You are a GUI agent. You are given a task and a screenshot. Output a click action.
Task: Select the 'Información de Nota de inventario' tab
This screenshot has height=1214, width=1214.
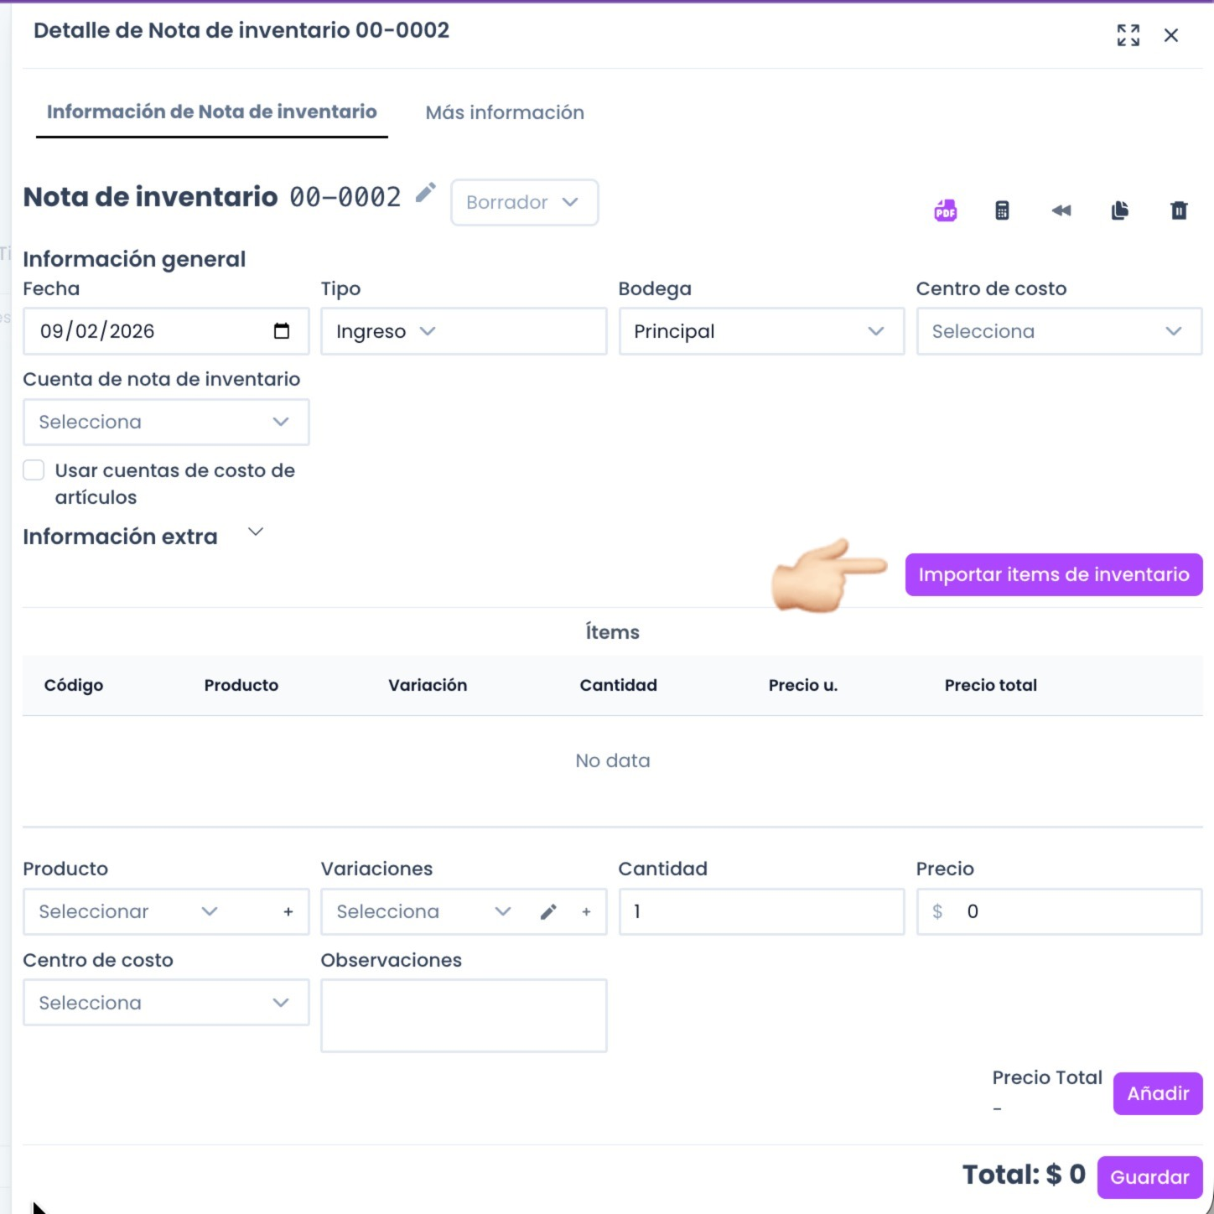213,111
